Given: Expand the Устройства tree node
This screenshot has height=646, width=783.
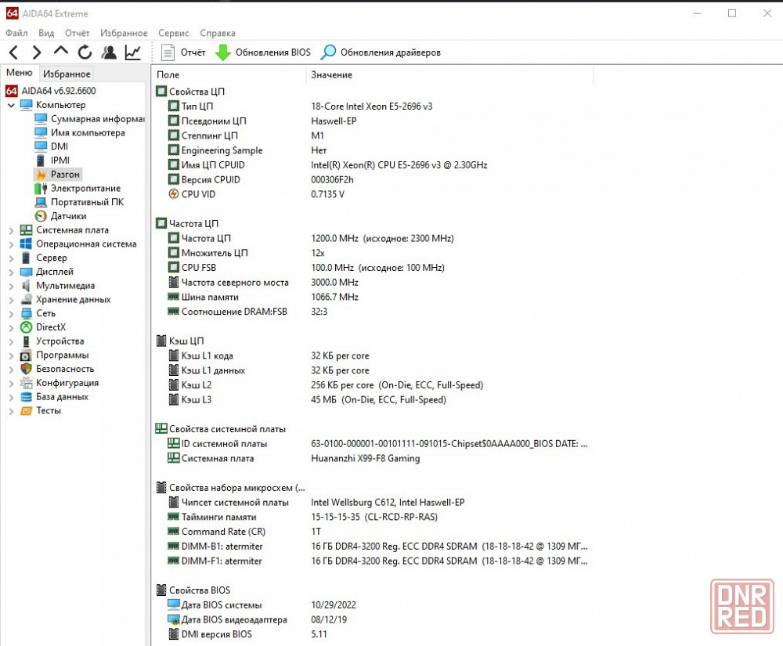Looking at the screenshot, I should (11, 342).
